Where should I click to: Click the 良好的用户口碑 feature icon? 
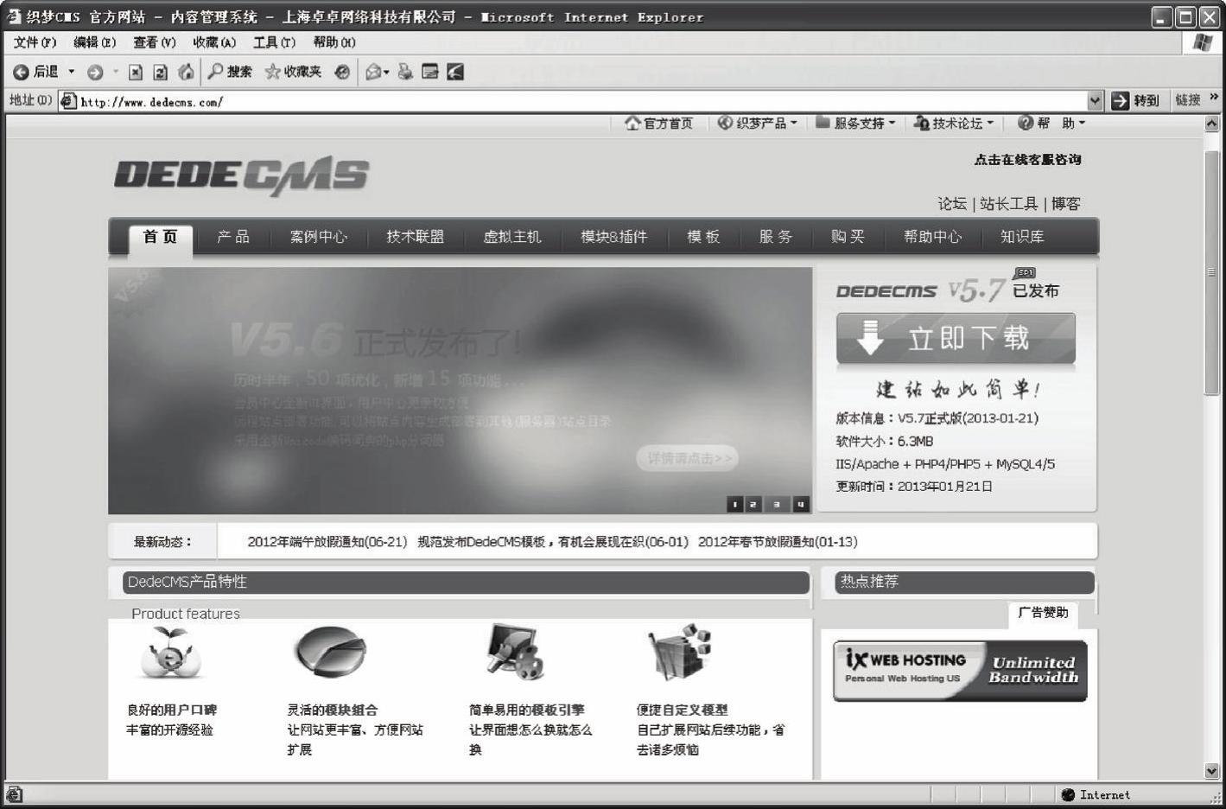171,653
